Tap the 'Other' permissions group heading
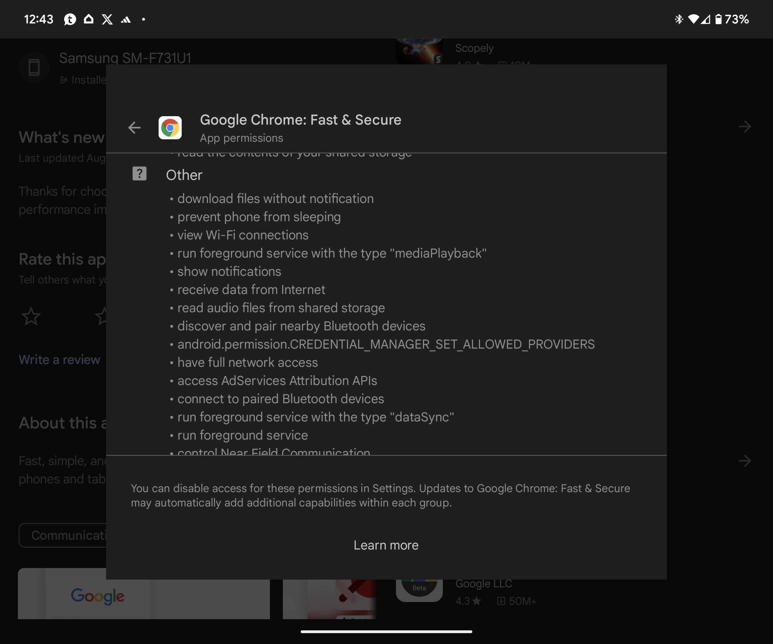Viewport: 773px width, 644px height. [184, 175]
